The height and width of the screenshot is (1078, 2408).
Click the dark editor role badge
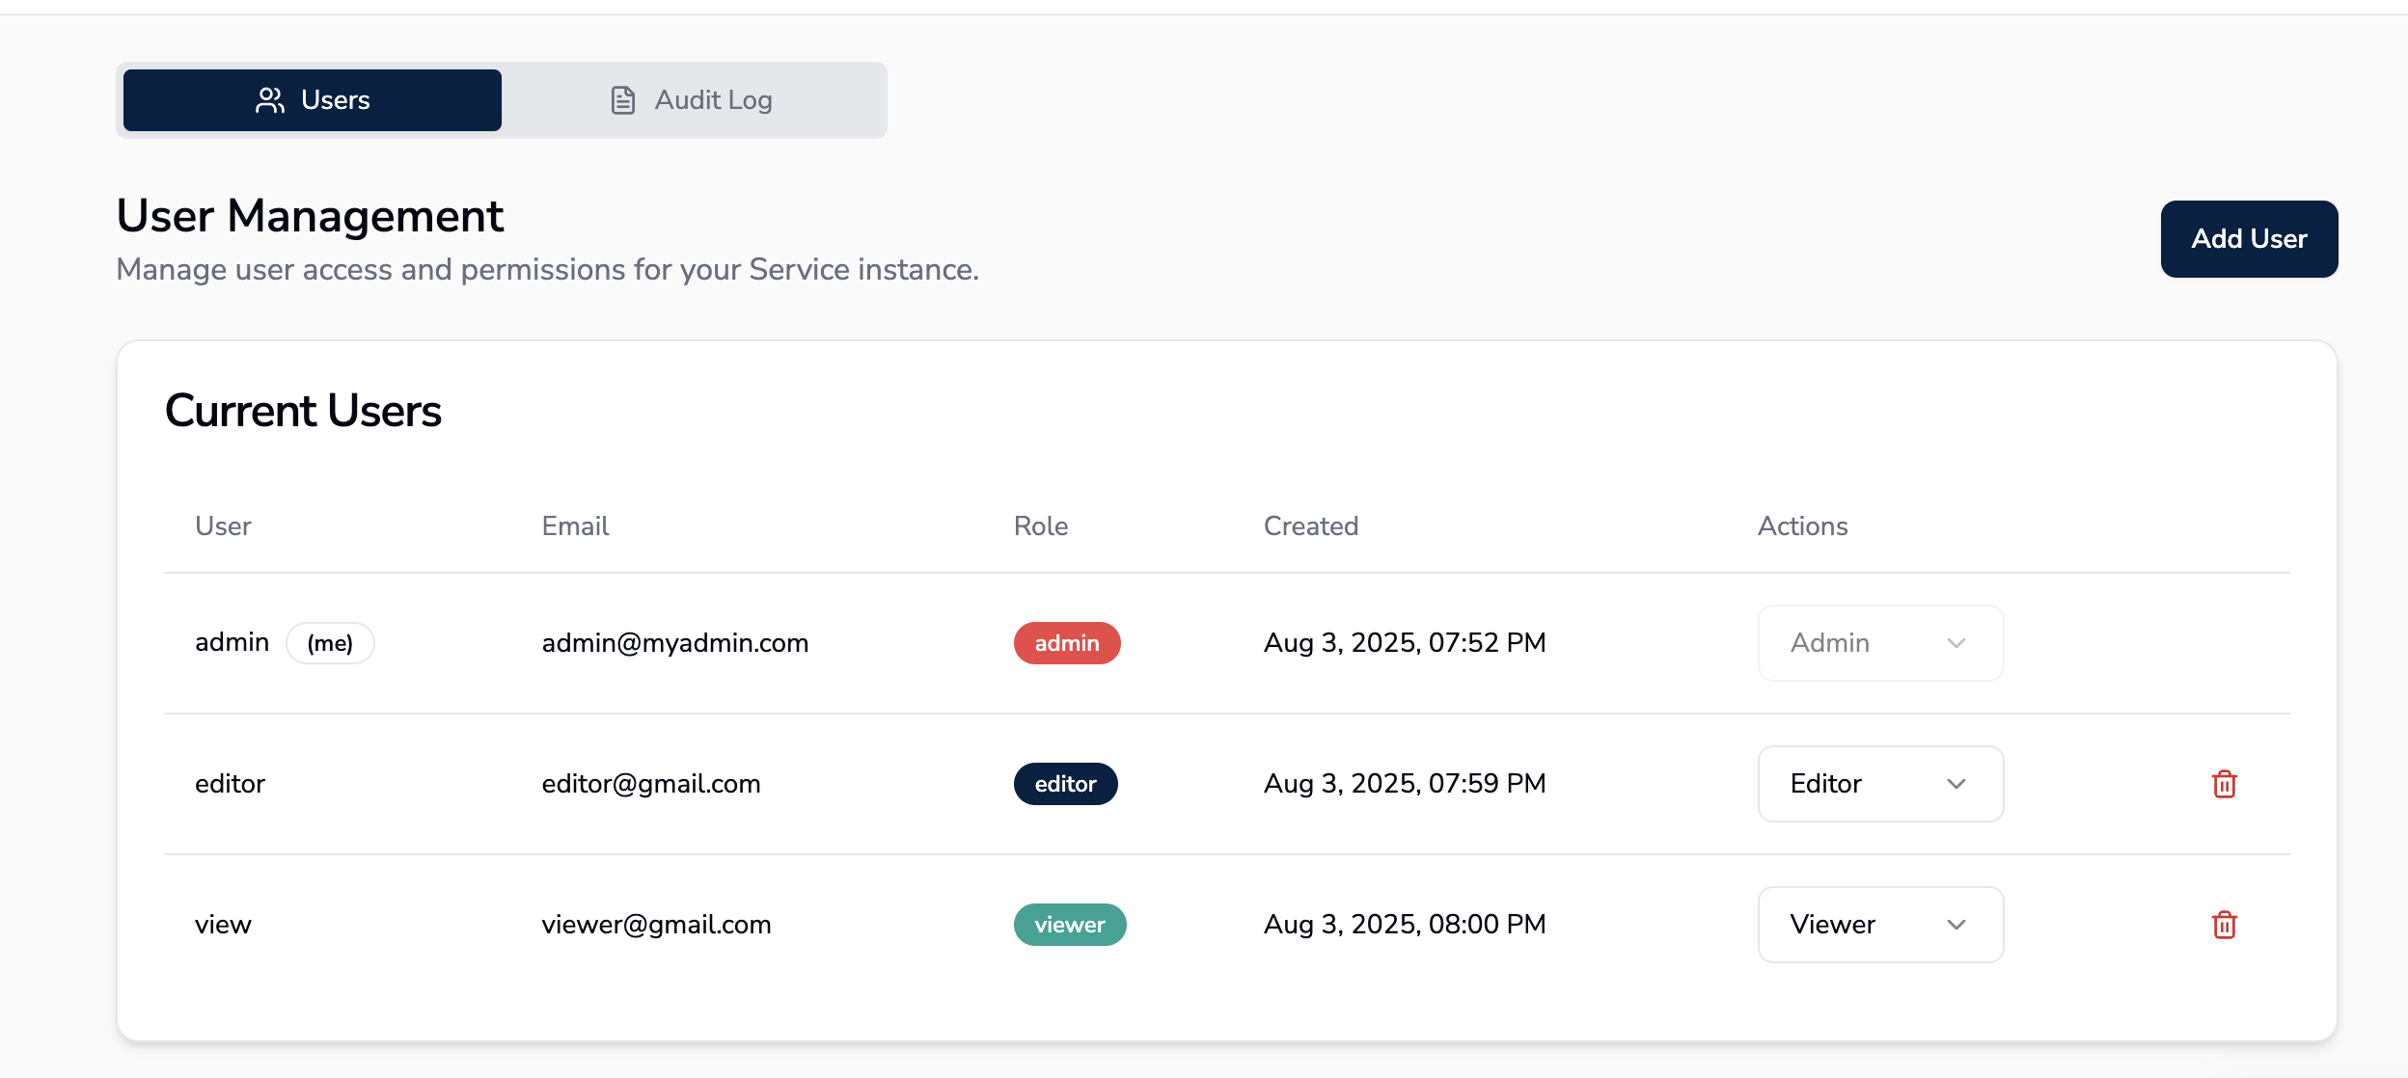coord(1065,784)
